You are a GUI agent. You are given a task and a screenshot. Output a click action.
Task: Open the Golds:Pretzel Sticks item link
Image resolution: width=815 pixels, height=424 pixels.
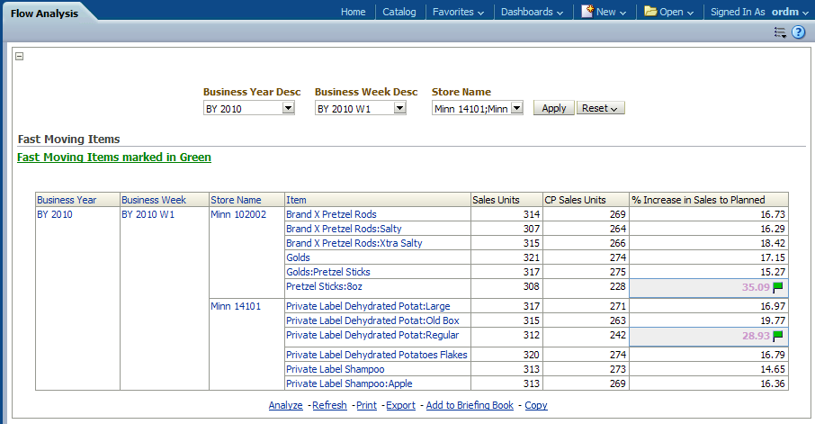[x=327, y=272]
